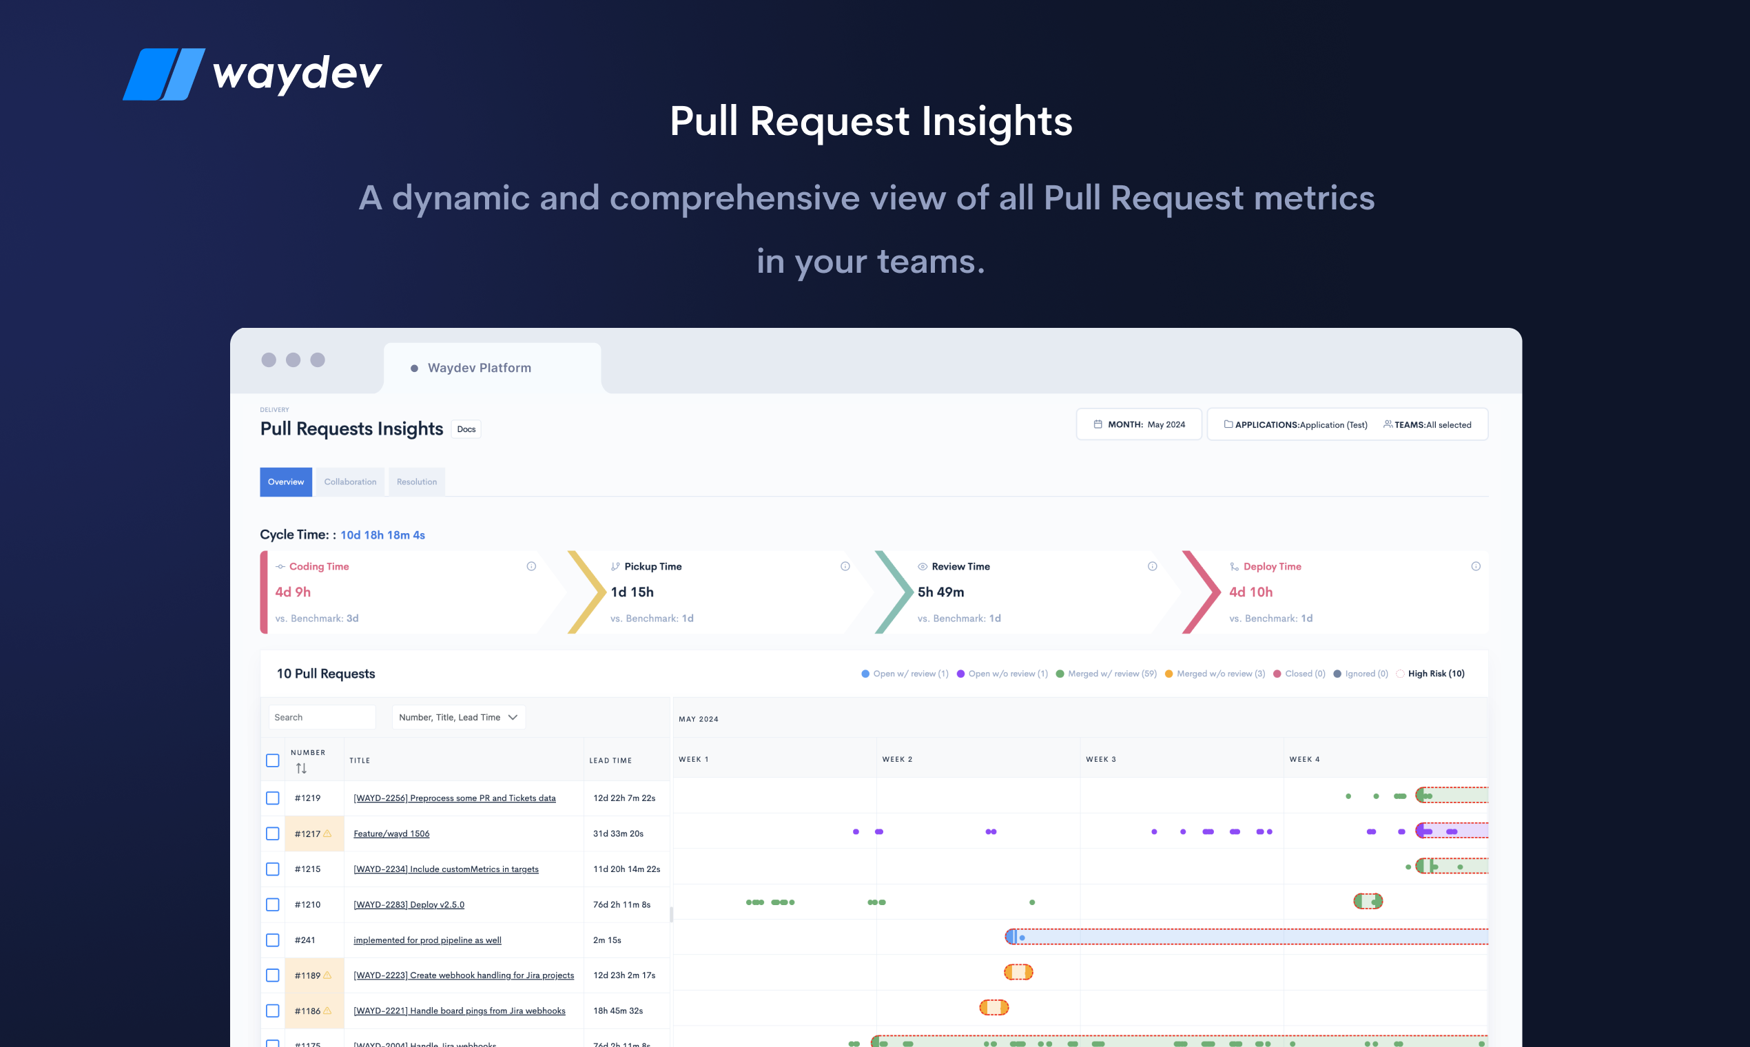Click the Review Time 5h 49m card
This screenshot has width=1750, height=1047.
pos(1028,592)
